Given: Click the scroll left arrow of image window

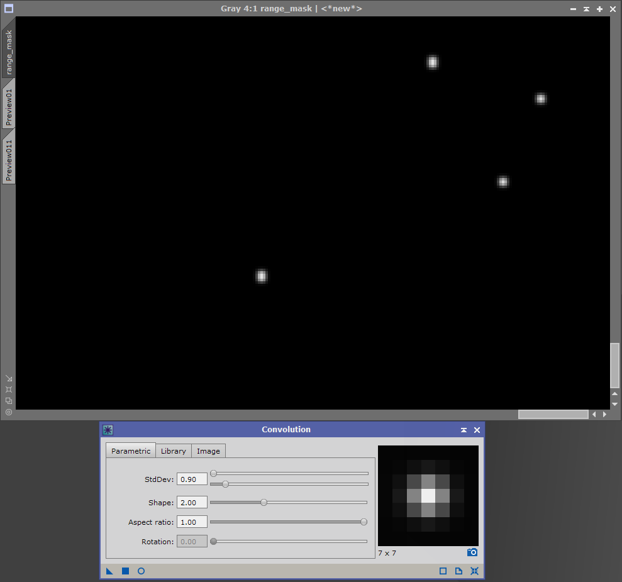Looking at the screenshot, I should pos(594,414).
